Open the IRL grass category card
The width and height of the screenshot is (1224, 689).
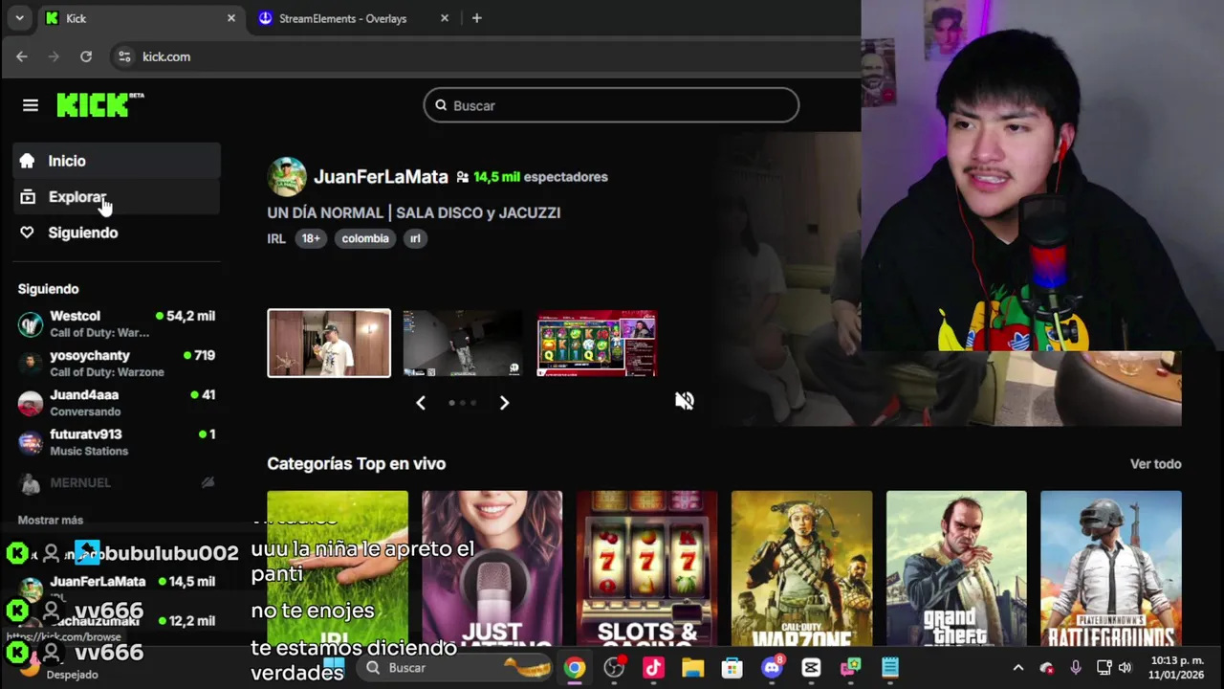338,567
